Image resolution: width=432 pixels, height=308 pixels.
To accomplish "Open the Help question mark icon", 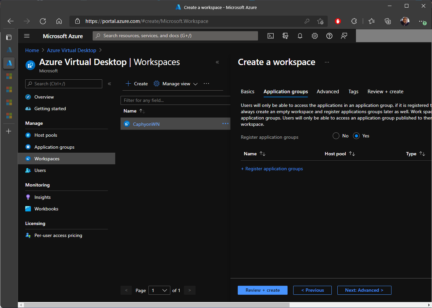I will click(x=329, y=36).
